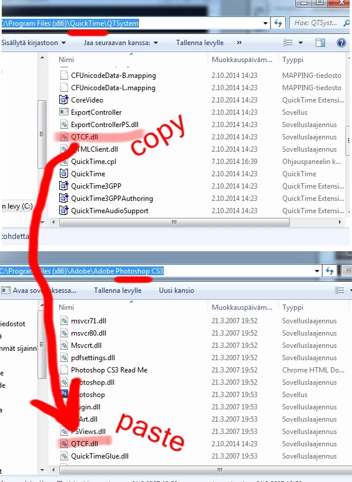
Task: Select the QuickTimeAudioSupport file name
Action: (110, 211)
